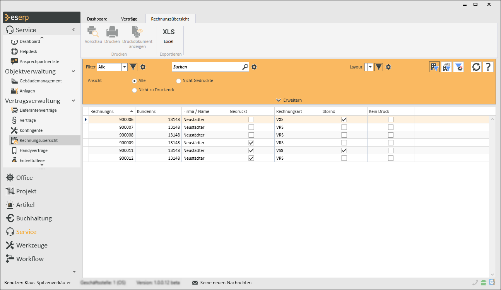Click the table vertical scrollbar
The width and height of the screenshot is (501, 290).
pos(492,196)
